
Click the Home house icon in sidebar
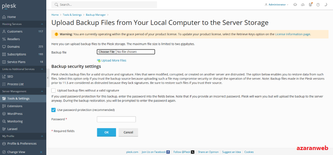(x=4, y=17)
